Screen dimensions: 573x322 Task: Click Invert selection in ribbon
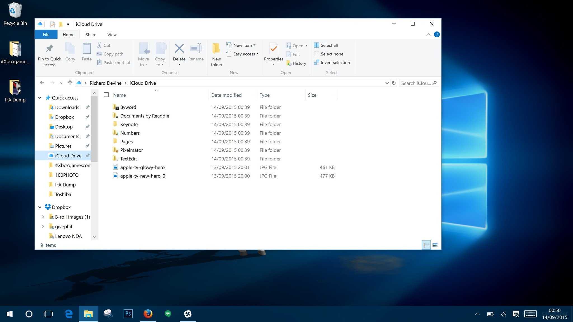[x=332, y=63]
